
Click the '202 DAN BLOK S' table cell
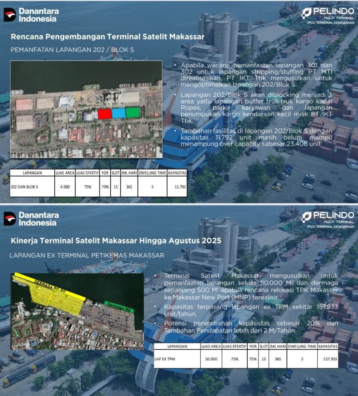27,187
